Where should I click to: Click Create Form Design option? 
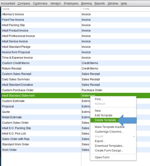click(109, 150)
